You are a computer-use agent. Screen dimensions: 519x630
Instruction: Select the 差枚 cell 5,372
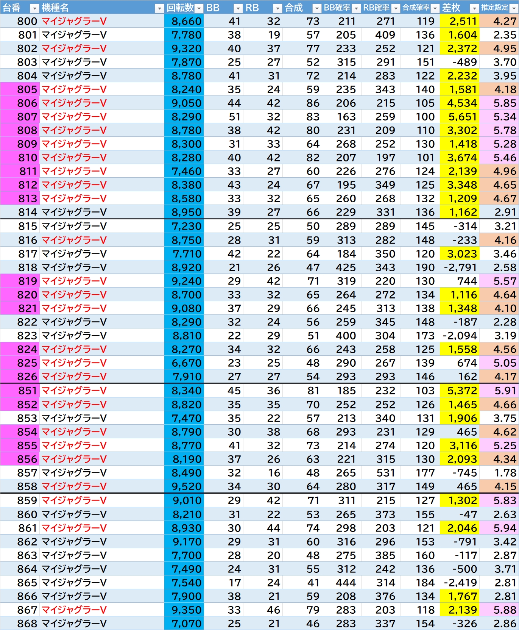click(460, 391)
